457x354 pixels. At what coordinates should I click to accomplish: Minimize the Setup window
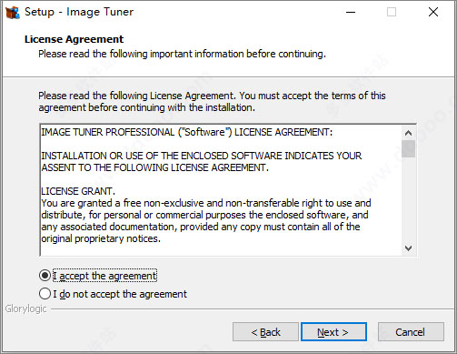[351, 12]
